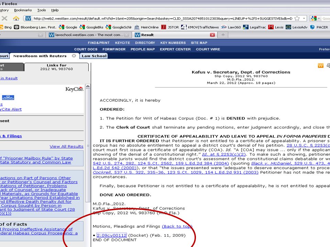Click the orange Westlaw W icon above document
Screen dimensions: 330x247
[320, 66]
